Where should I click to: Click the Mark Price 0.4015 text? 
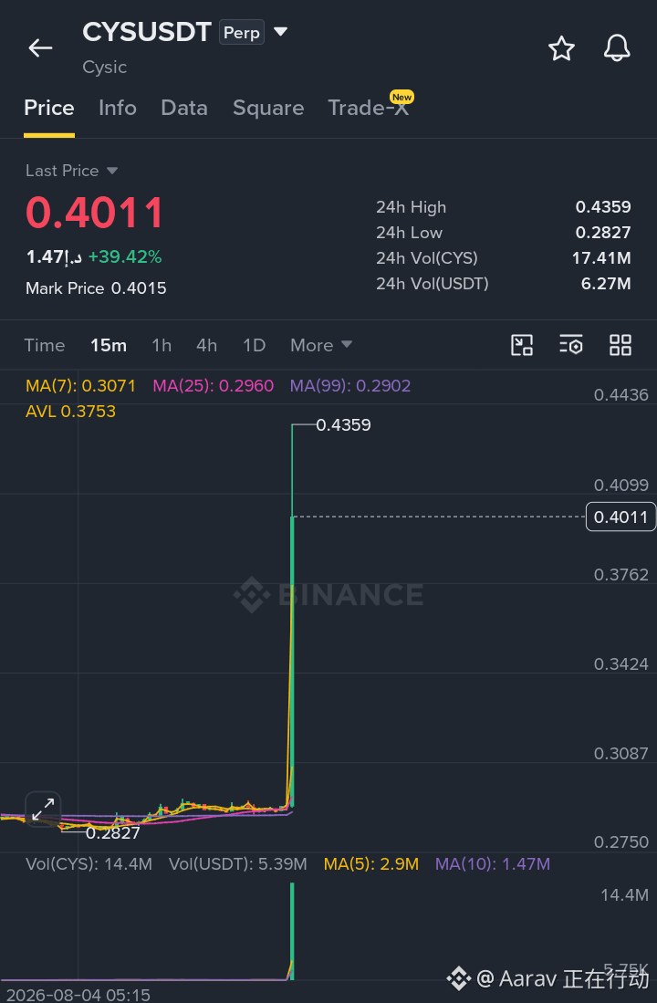point(96,288)
